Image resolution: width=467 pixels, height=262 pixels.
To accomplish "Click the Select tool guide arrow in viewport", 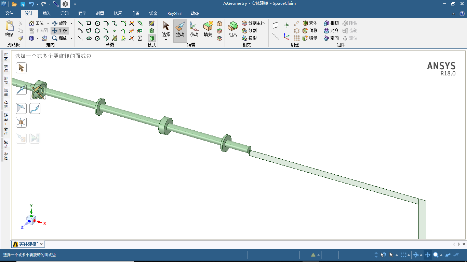I will (21, 68).
